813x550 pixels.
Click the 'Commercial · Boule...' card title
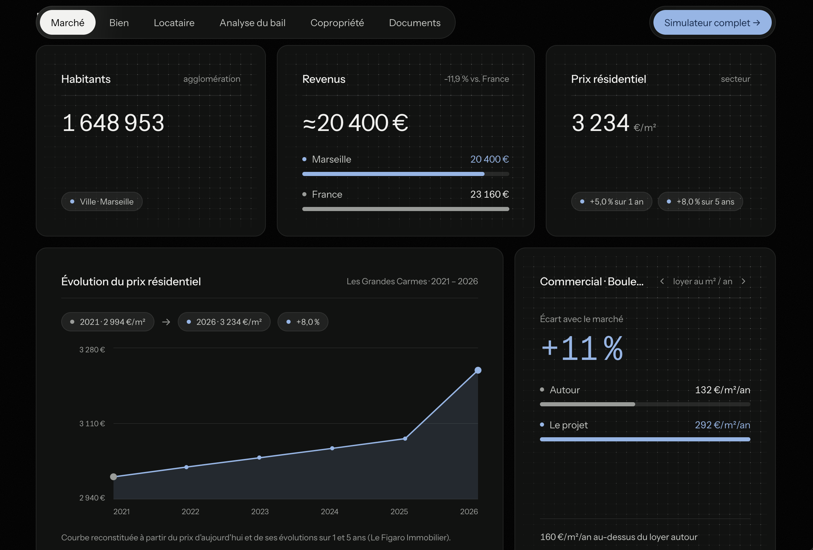[592, 282]
